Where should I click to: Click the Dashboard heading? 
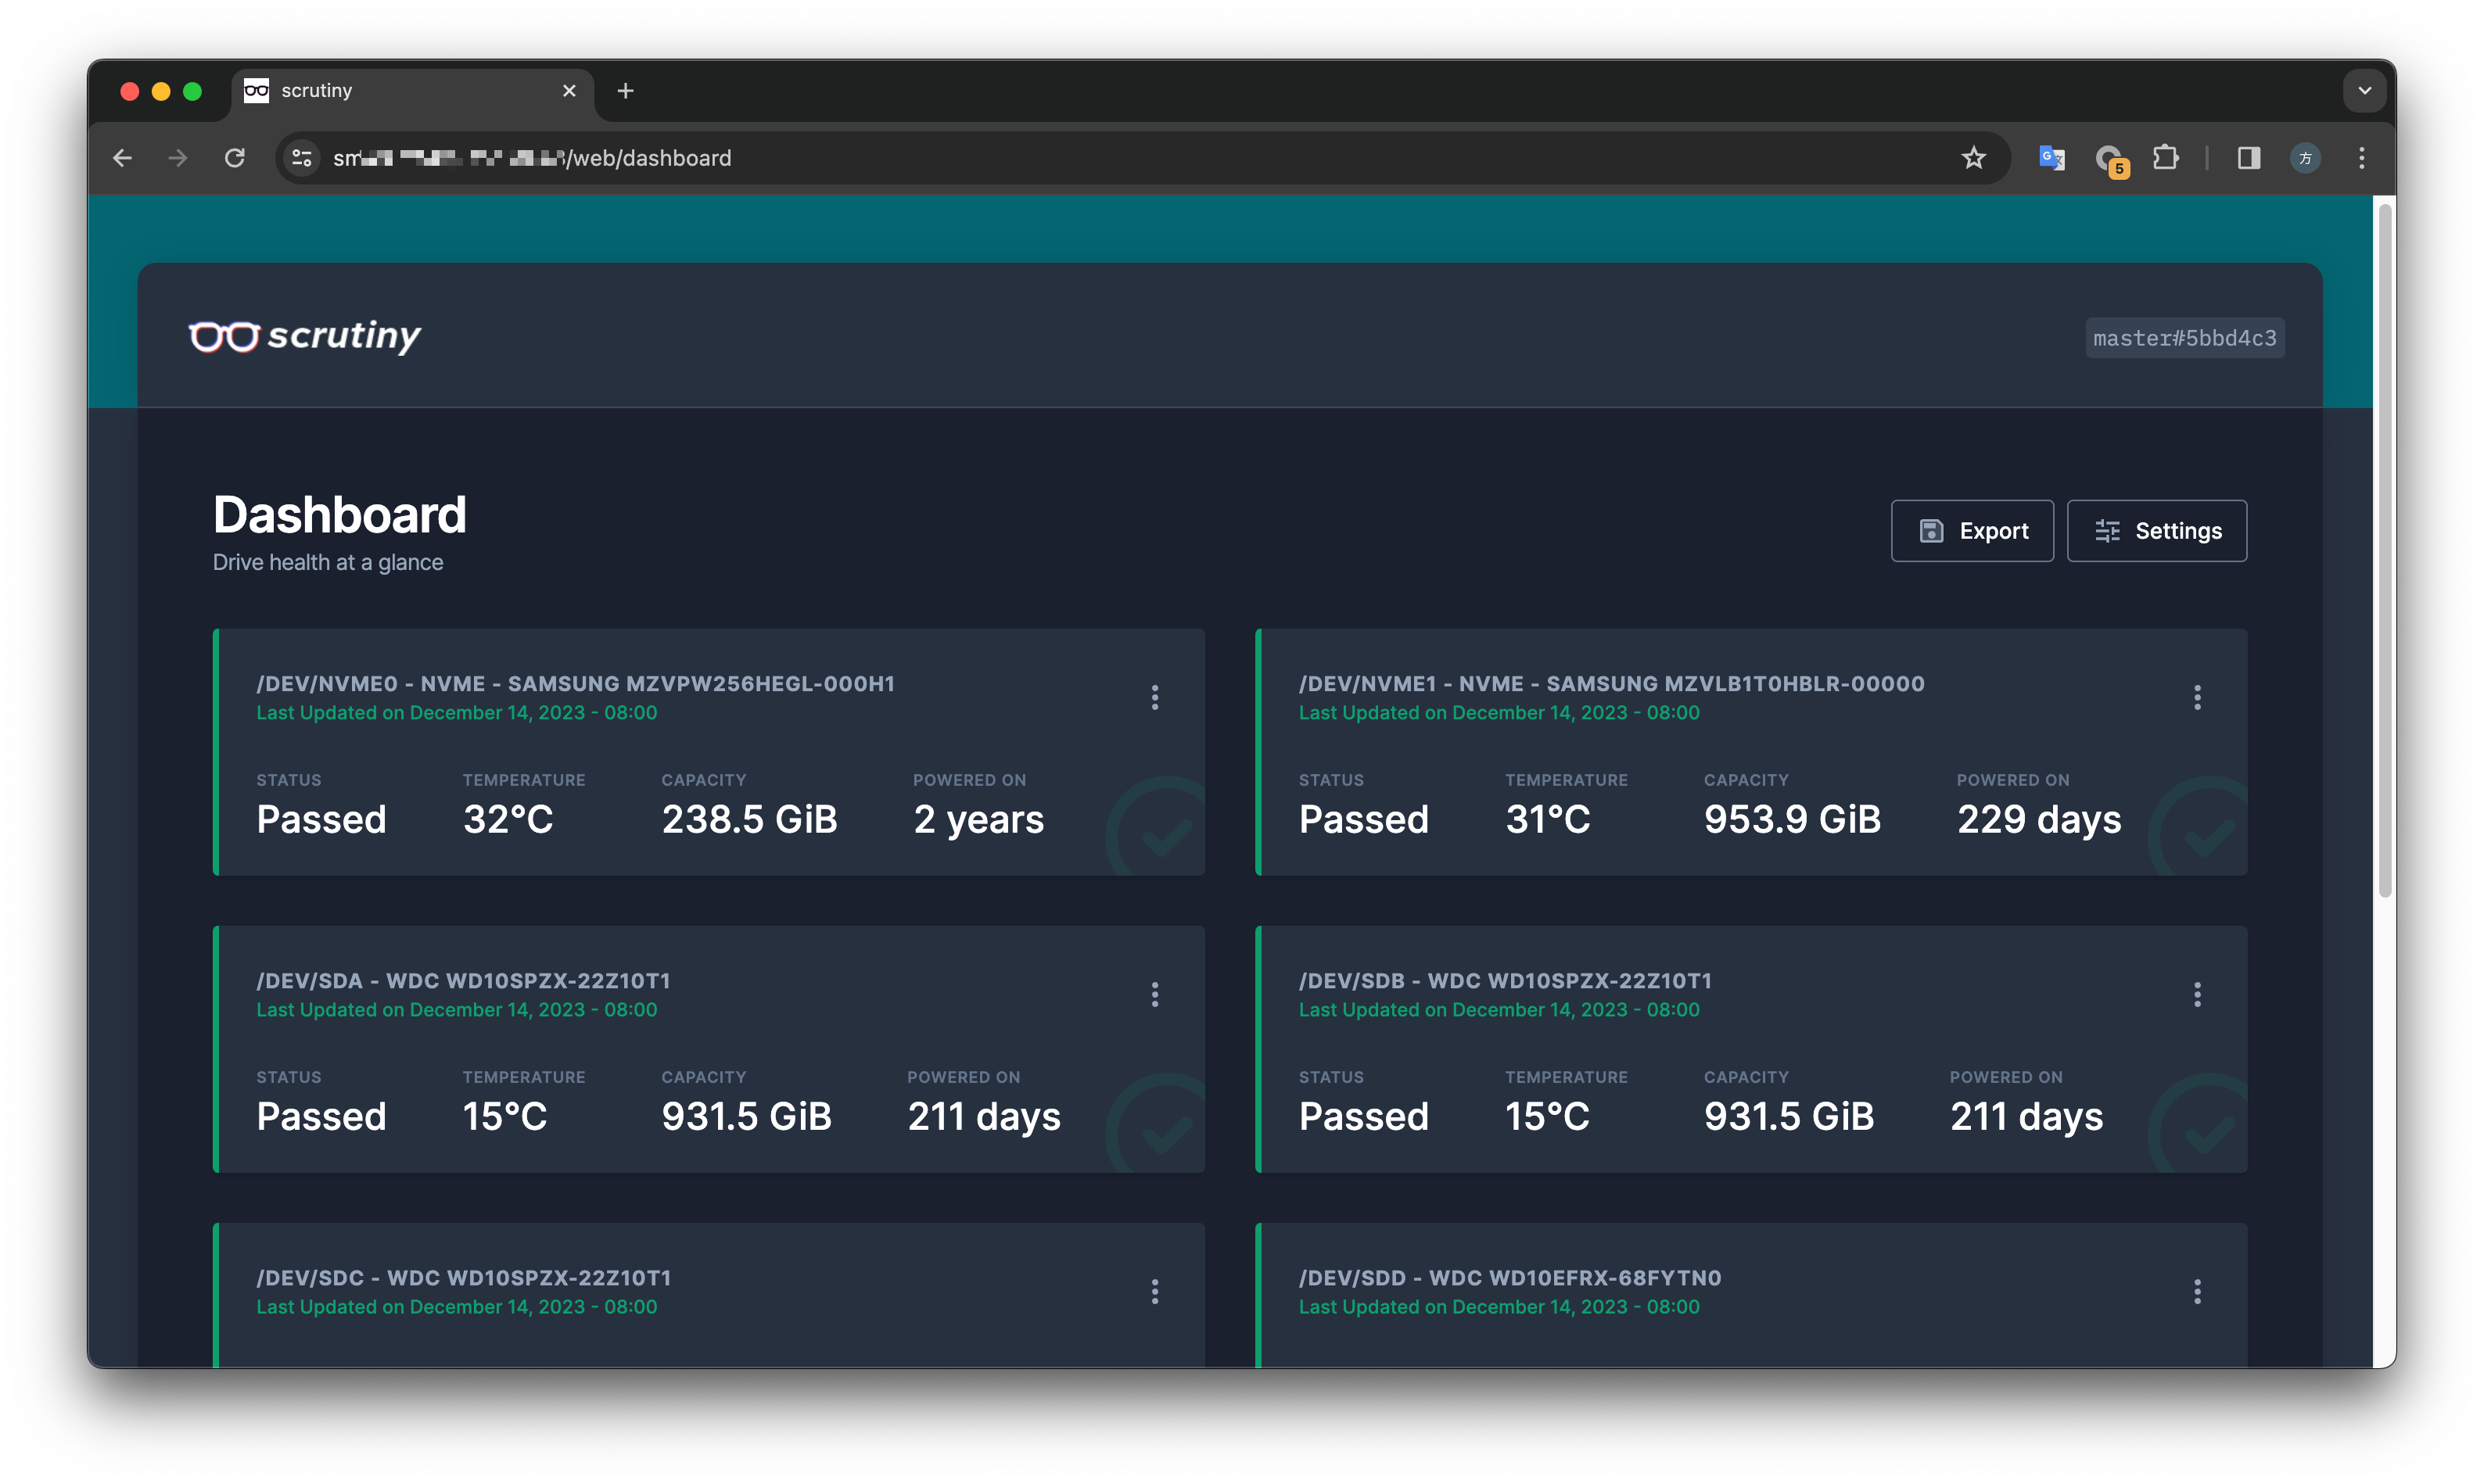(340, 515)
